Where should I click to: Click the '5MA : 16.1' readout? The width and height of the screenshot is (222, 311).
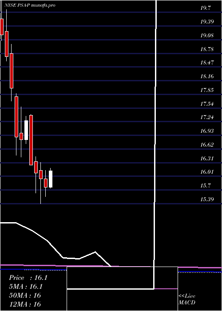point(26,287)
